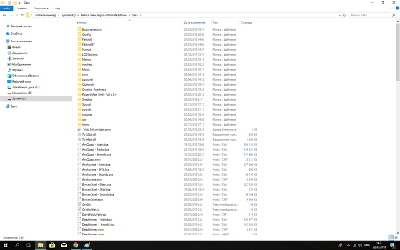Select the Original_Readme's folder name

[x=94, y=89]
